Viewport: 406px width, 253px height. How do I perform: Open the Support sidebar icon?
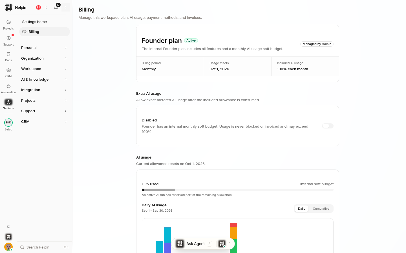pos(8,38)
